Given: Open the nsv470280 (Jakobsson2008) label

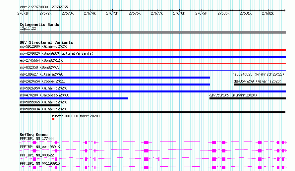Looking at the screenshot, I should pyautogui.click(x=45, y=95).
